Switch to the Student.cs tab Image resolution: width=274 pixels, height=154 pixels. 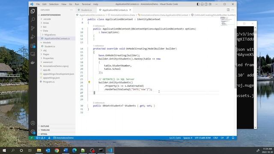(x=86, y=10)
